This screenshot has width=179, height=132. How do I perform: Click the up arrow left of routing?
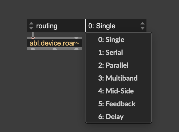31,24
